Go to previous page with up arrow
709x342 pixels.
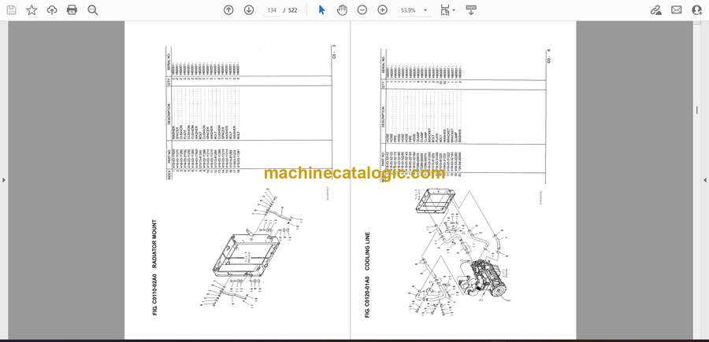228,10
